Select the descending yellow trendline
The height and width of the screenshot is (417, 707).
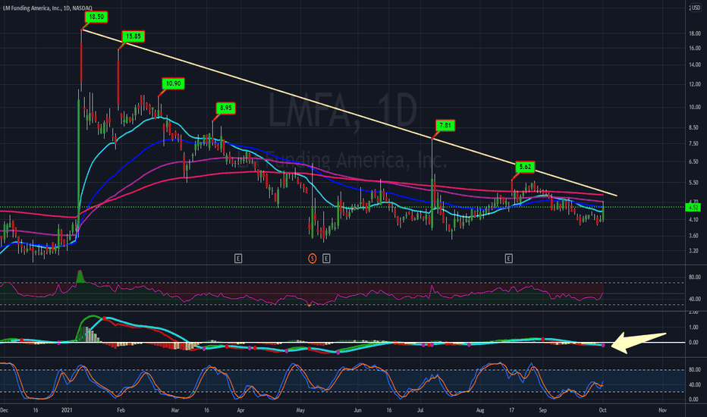tap(350, 113)
